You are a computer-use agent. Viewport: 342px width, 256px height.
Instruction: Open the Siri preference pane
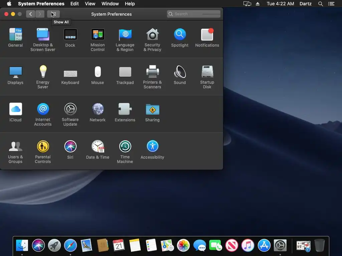point(70,150)
